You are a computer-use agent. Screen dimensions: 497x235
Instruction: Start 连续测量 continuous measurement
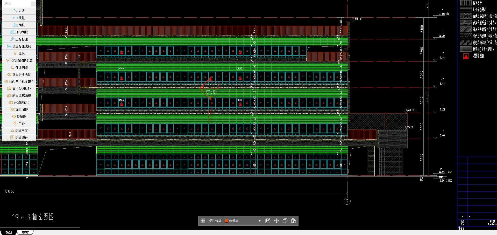click(19, 67)
